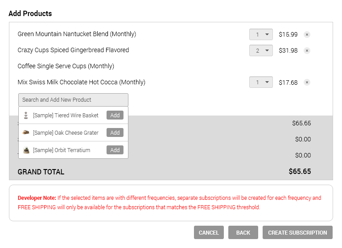Add the Tiered Wire Basket product
The width and height of the screenshot is (342, 248).
115,115
